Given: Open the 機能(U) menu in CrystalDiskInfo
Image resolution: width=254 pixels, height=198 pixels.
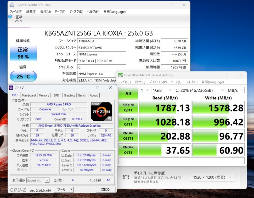Looking at the screenshot, I should click(x=46, y=12).
